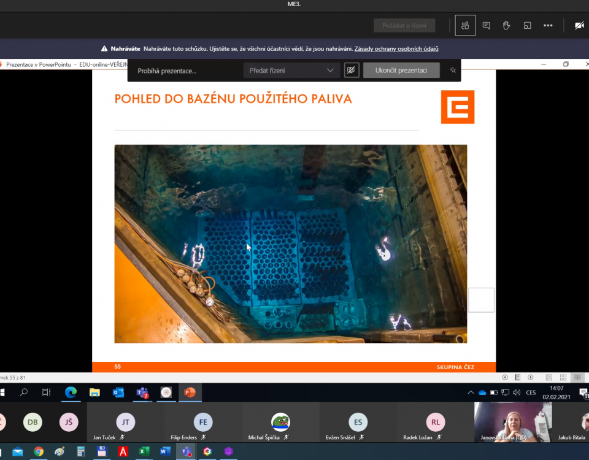Click Ukončit prezentaci button
The image size is (589, 460).
[401, 70]
